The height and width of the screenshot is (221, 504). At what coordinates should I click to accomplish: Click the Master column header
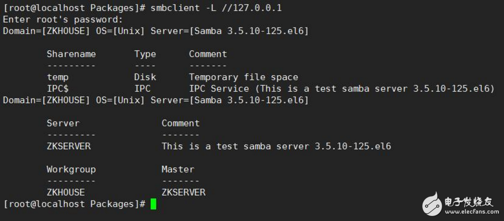click(x=177, y=169)
